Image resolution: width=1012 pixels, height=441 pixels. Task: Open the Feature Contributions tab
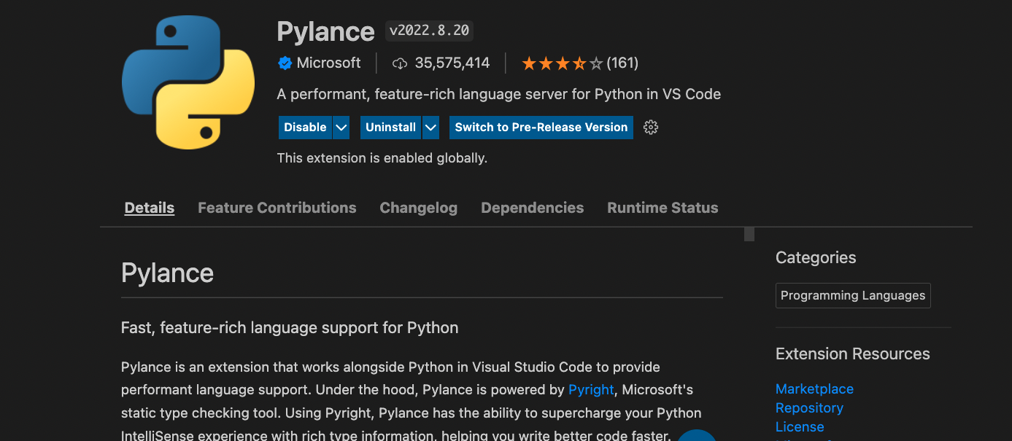[277, 208]
